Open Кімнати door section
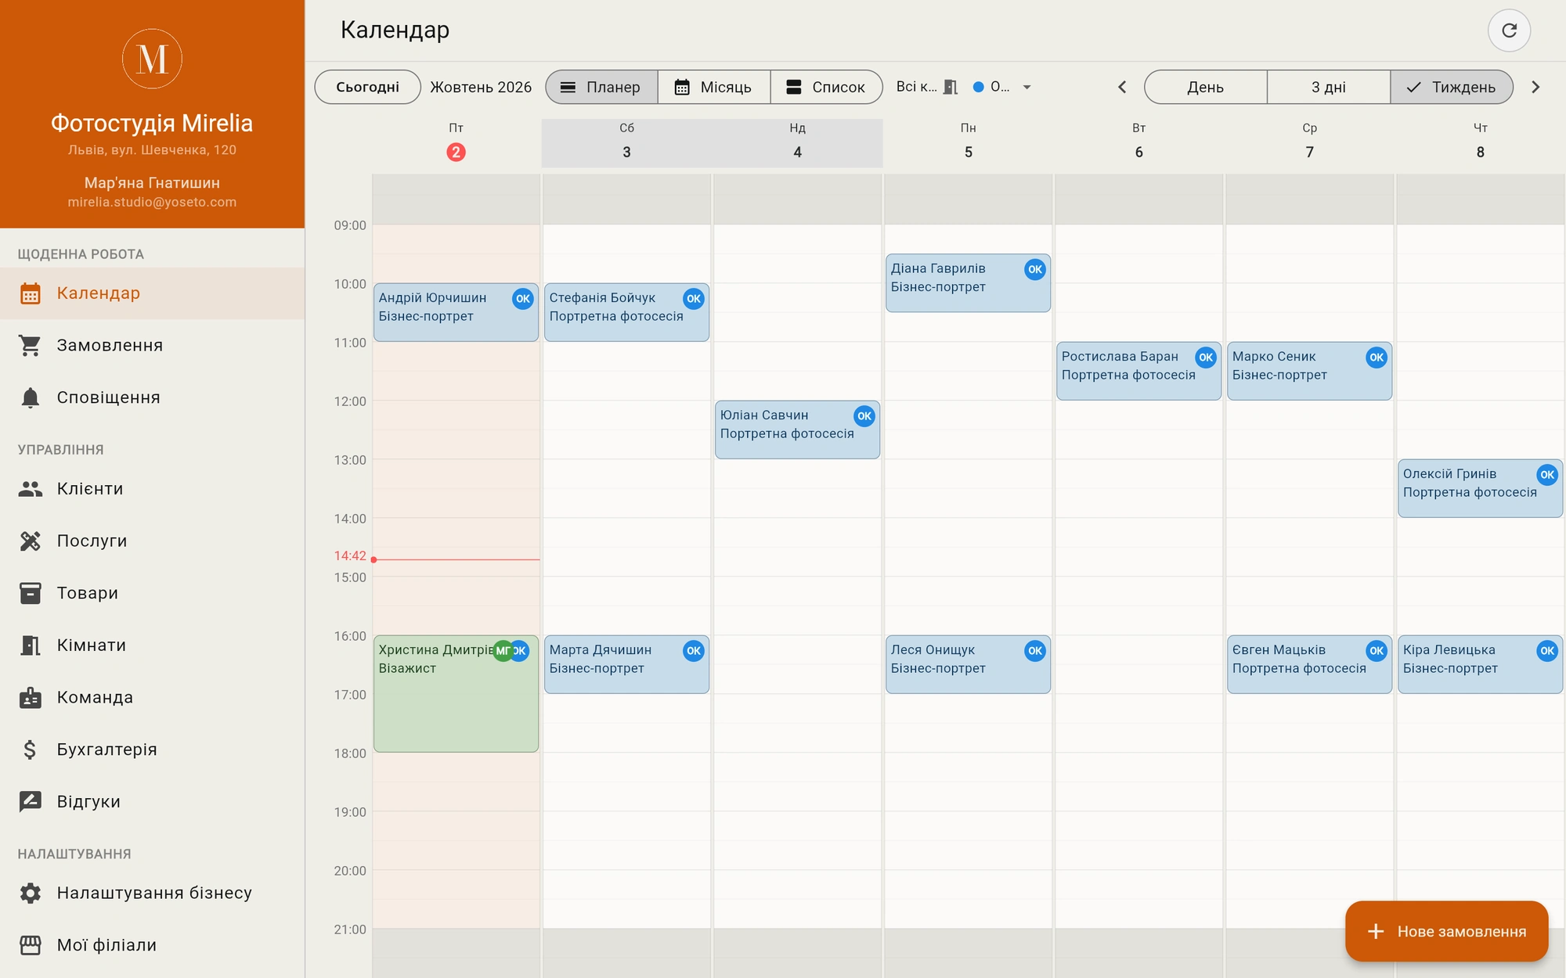Image resolution: width=1566 pixels, height=978 pixels. [152, 645]
